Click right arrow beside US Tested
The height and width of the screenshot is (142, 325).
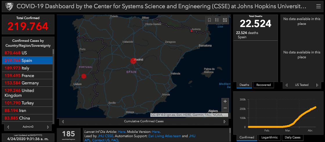pyautogui.click(x=317, y=85)
